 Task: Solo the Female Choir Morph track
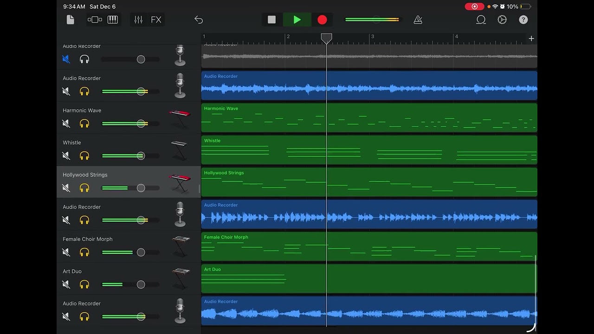[x=84, y=252]
